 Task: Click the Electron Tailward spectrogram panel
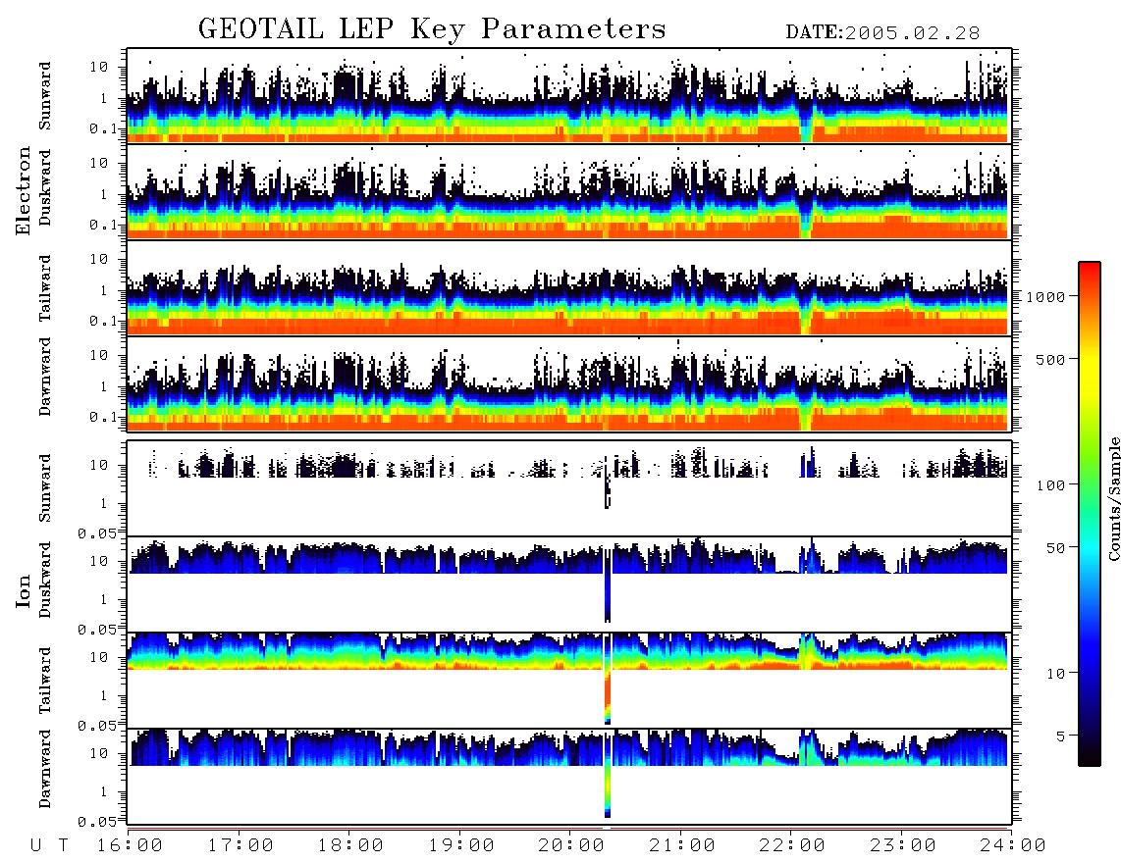click(569, 288)
